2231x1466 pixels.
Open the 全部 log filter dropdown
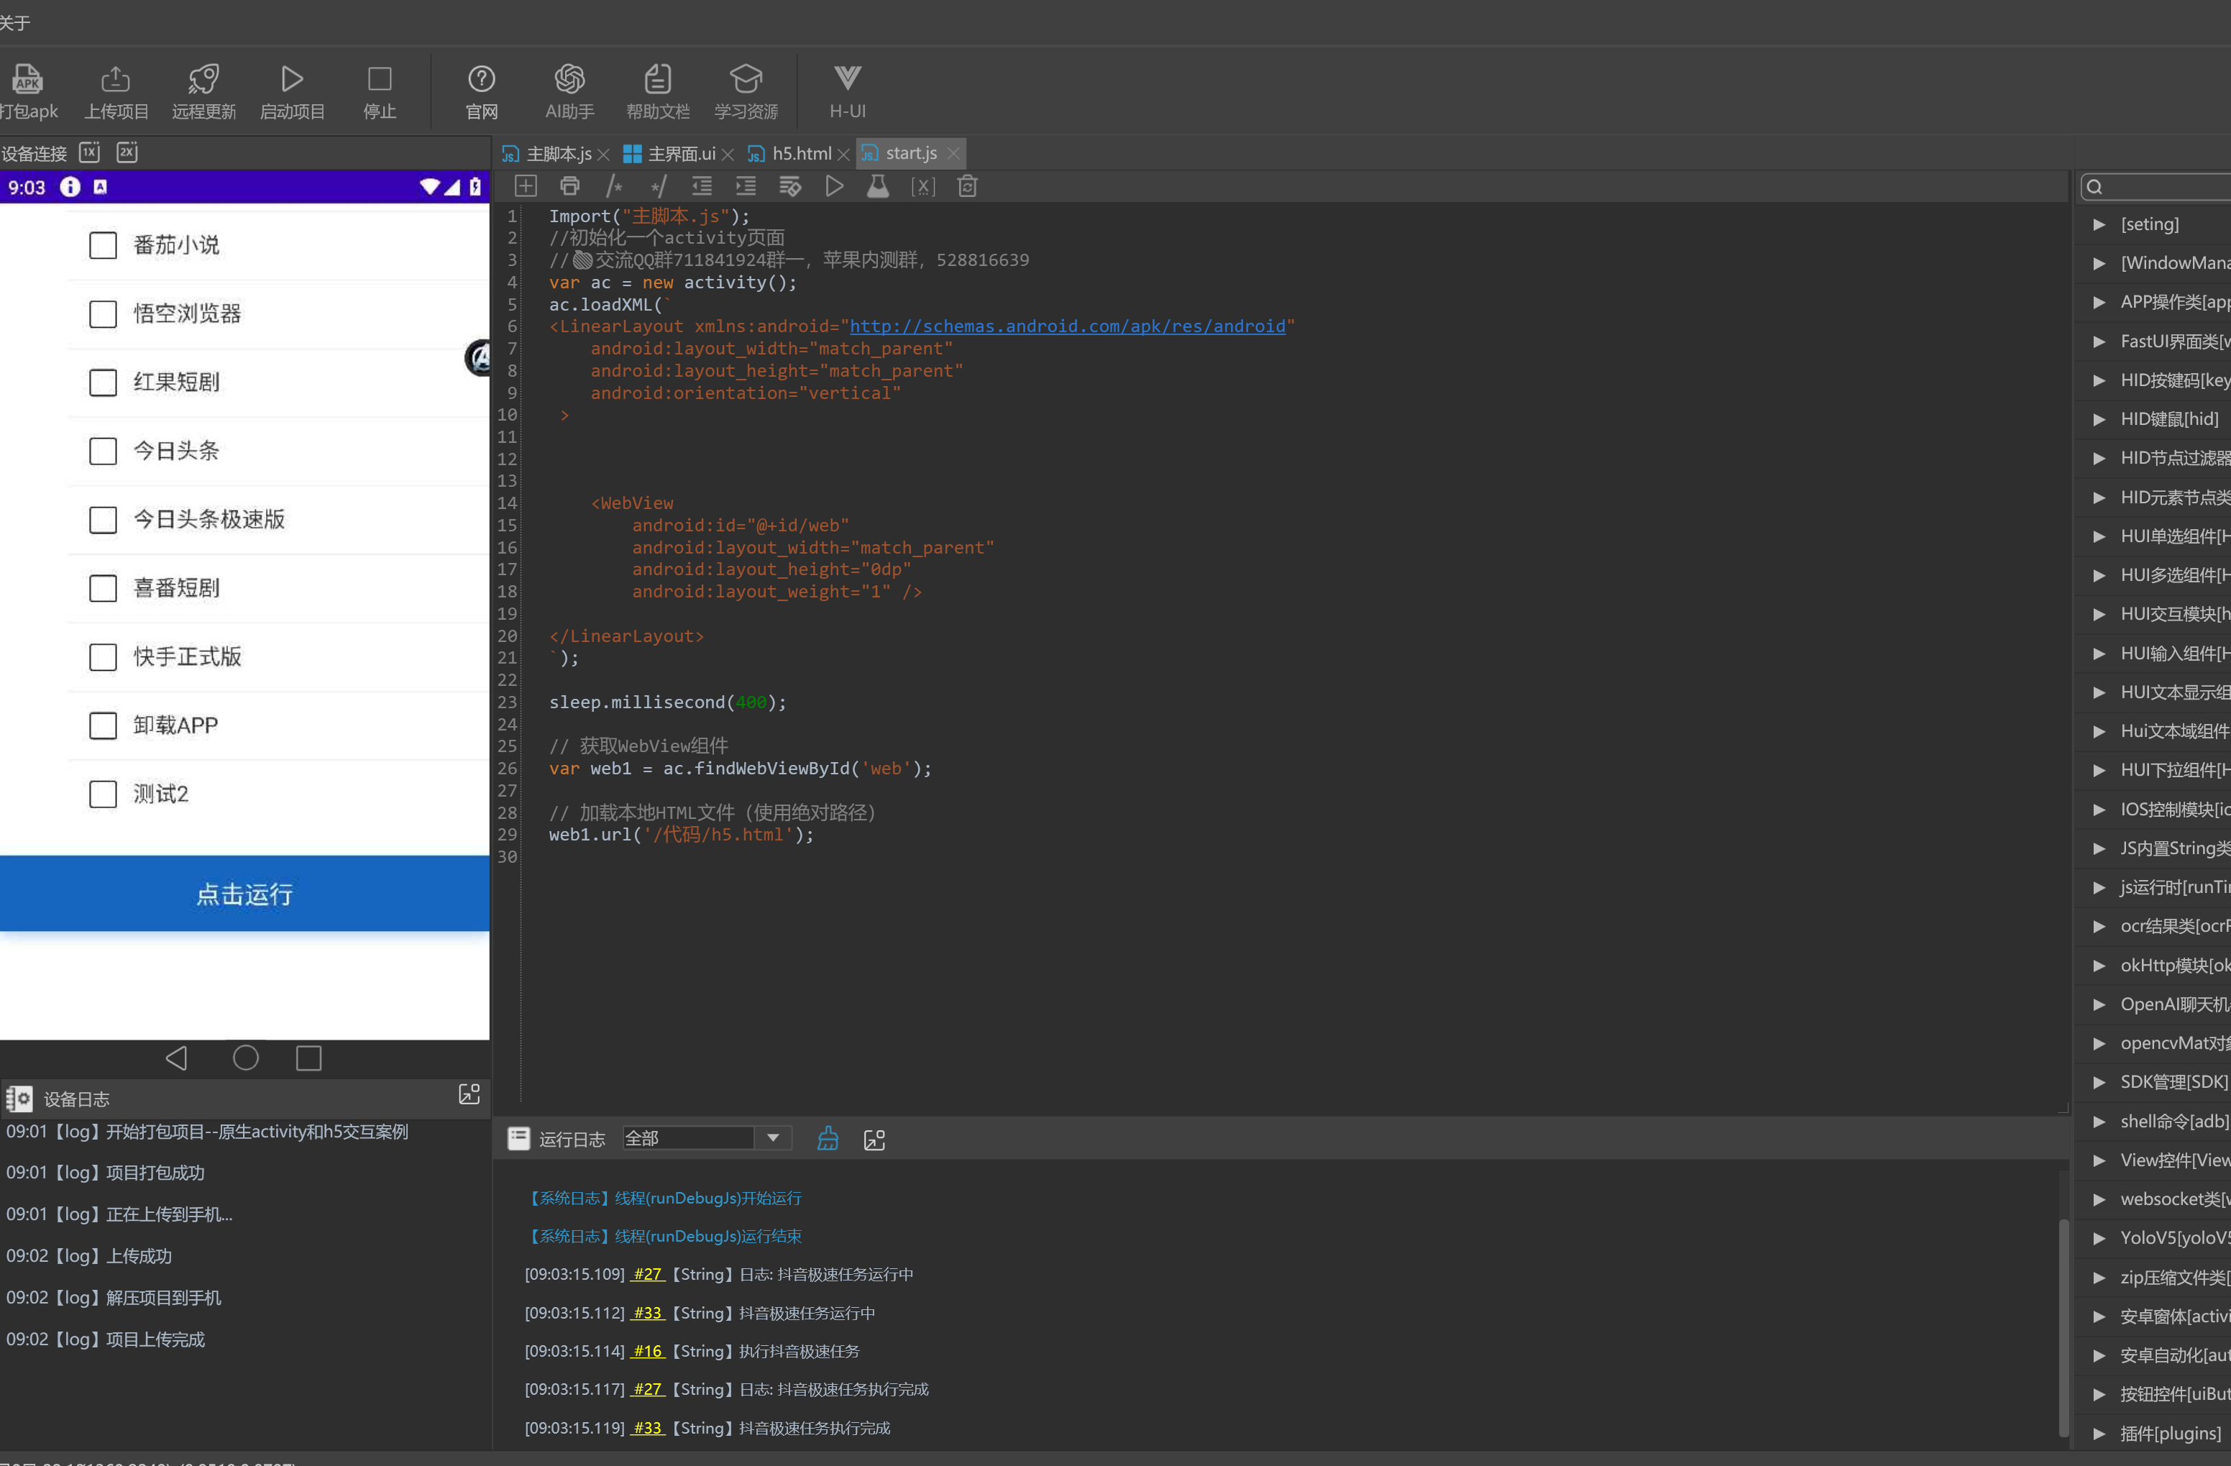pyautogui.click(x=774, y=1138)
